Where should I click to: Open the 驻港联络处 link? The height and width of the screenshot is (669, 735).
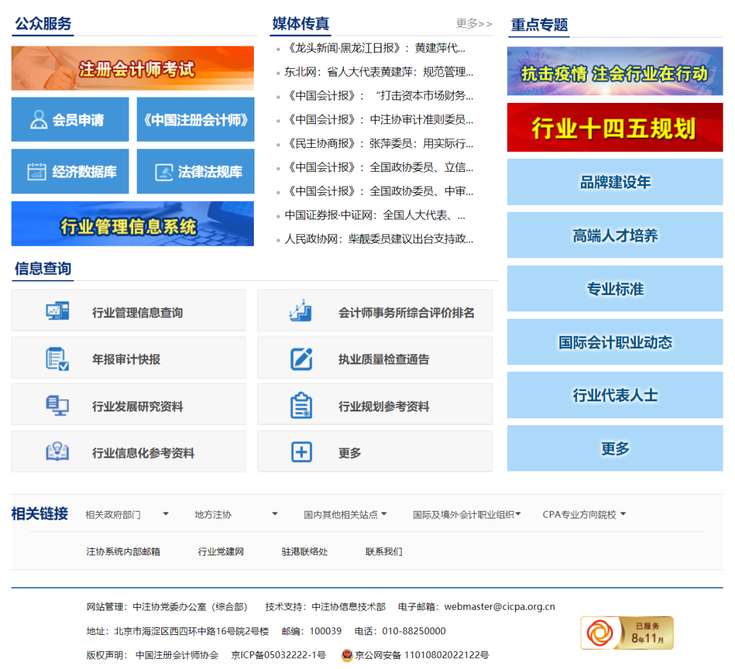305,552
